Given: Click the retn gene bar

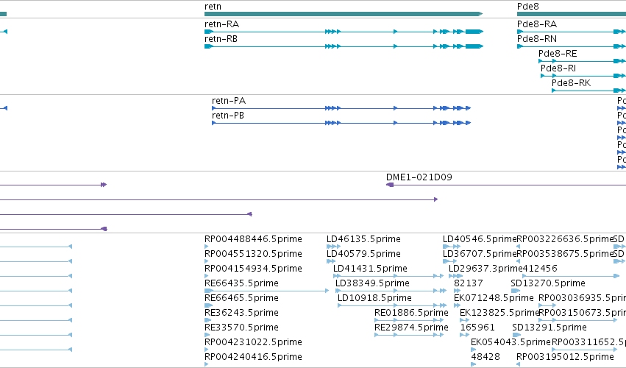Looking at the screenshot, I should 344,14.
